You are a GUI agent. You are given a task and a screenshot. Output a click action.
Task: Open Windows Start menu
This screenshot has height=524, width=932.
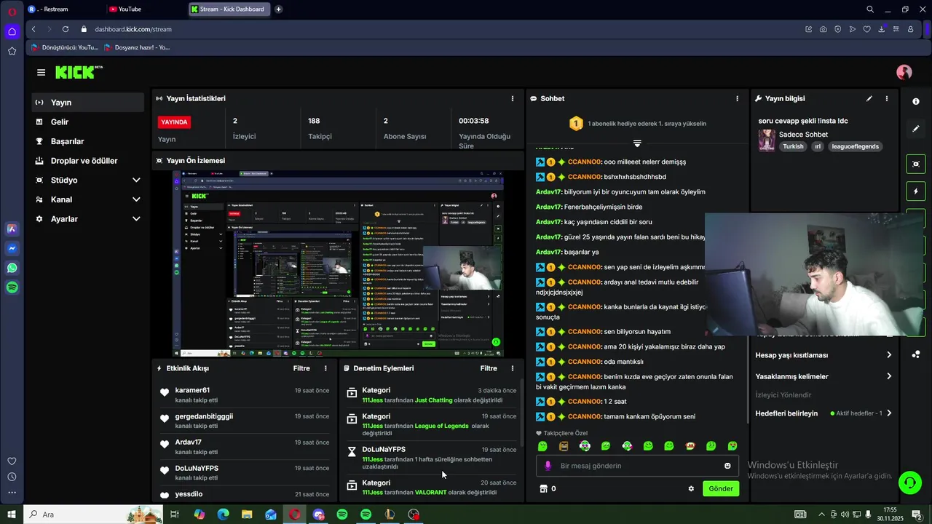(12, 515)
